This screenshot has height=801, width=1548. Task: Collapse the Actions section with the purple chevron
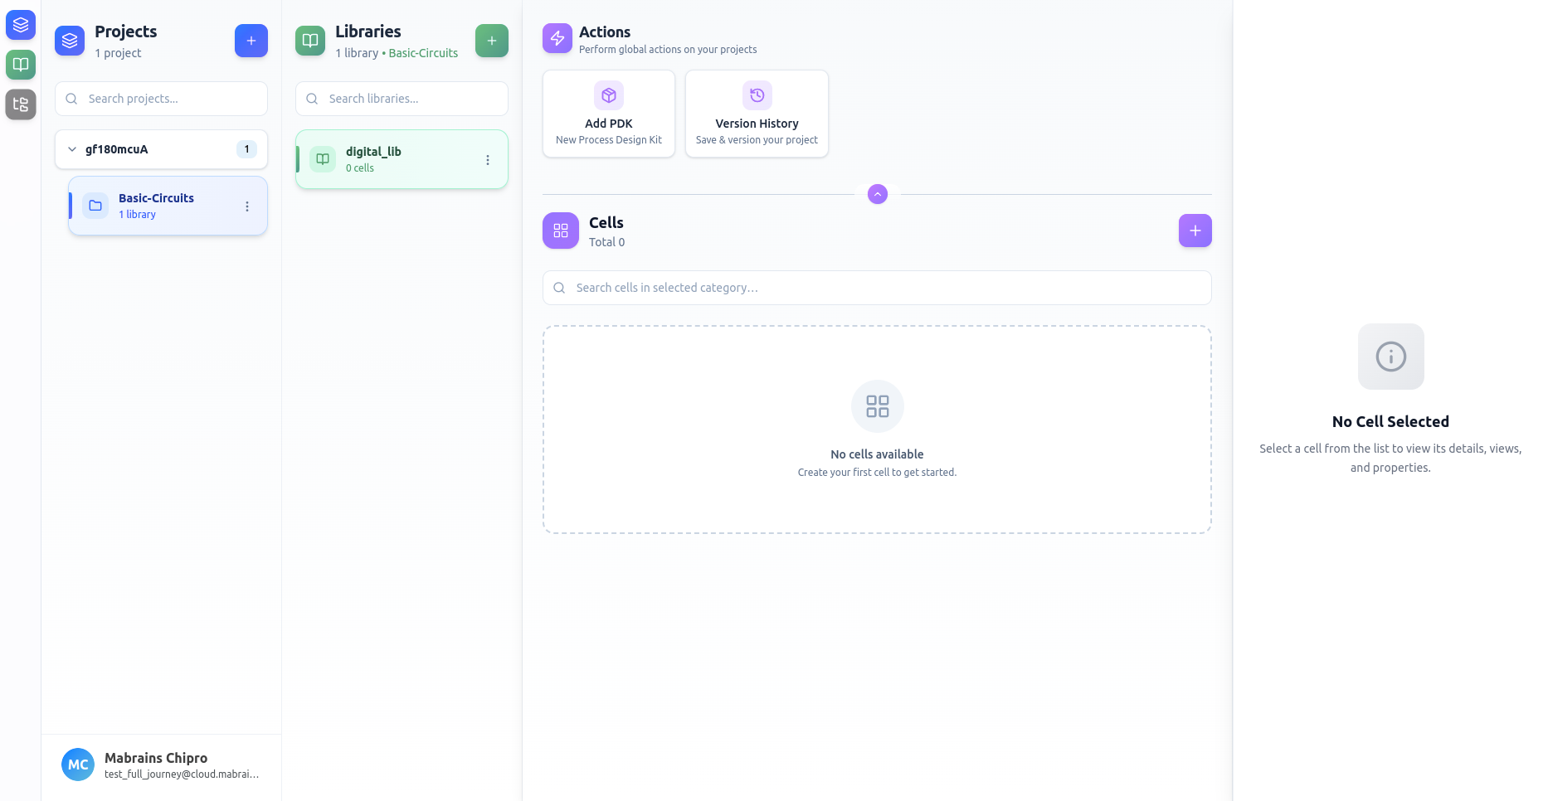click(876, 193)
